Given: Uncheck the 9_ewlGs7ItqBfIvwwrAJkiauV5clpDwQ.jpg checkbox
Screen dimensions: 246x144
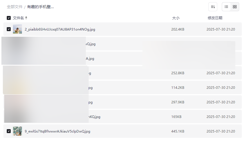Looking at the screenshot, I should pos(9,131).
